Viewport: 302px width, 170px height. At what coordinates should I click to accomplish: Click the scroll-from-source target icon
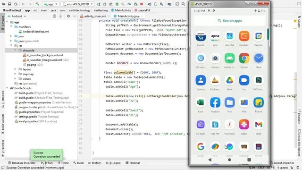click(55, 16)
